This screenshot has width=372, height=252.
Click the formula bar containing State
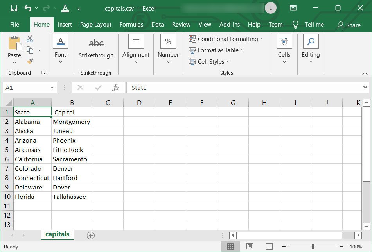(x=244, y=88)
